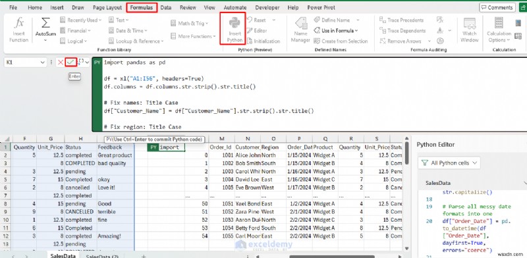527x258 pixels.
Task: Click the Python output type dropdown
Action: tap(84, 62)
